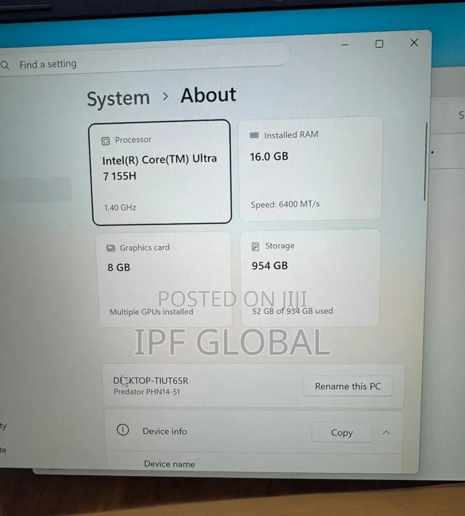Screen dimensions: 465x516
Task: Click the 16.0 GB RAM value
Action: pyautogui.click(x=269, y=157)
